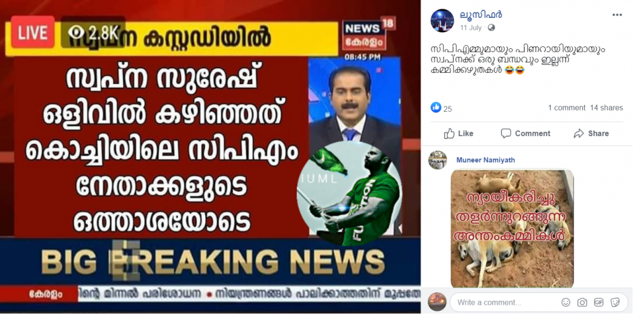Open the post author's profile picture
The image size is (633, 314).
[x=442, y=20]
